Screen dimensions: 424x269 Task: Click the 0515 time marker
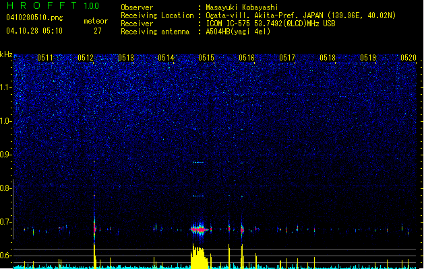point(206,58)
